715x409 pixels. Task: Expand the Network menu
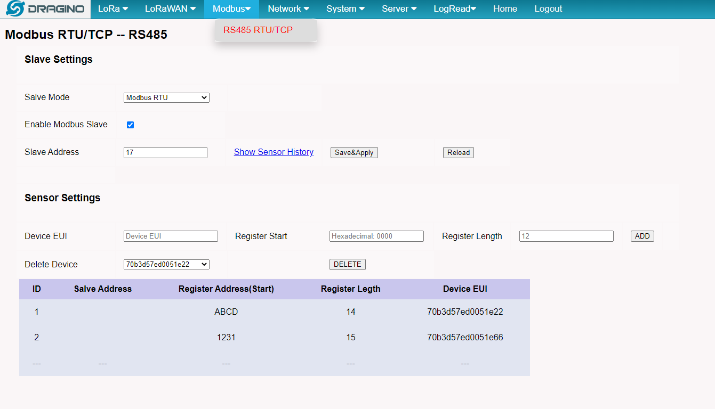(x=288, y=9)
